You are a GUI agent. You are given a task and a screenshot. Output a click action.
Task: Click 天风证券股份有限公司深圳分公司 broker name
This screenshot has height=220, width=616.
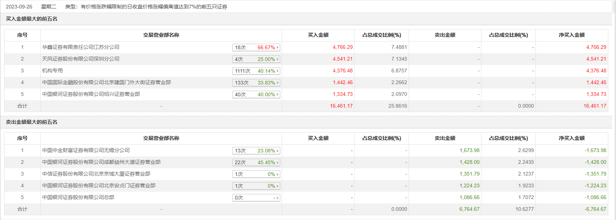tap(81, 59)
